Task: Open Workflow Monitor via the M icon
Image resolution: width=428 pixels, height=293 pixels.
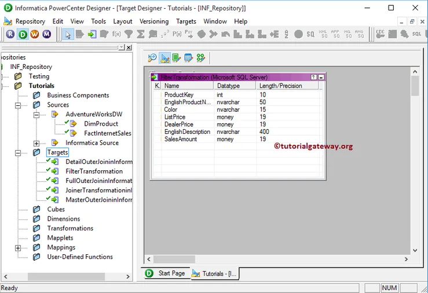Action: 46,34
